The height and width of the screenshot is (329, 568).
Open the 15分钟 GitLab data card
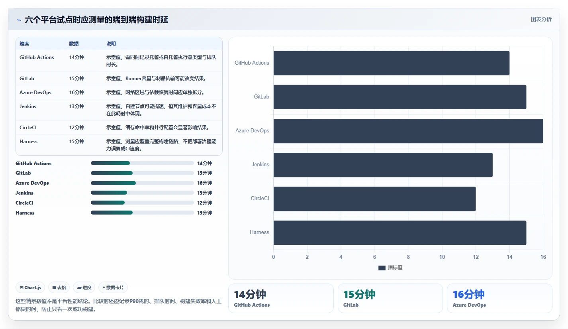click(x=390, y=298)
